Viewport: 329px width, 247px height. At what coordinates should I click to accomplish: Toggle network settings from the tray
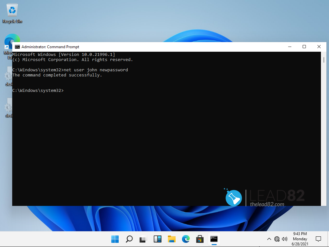tap(277, 239)
